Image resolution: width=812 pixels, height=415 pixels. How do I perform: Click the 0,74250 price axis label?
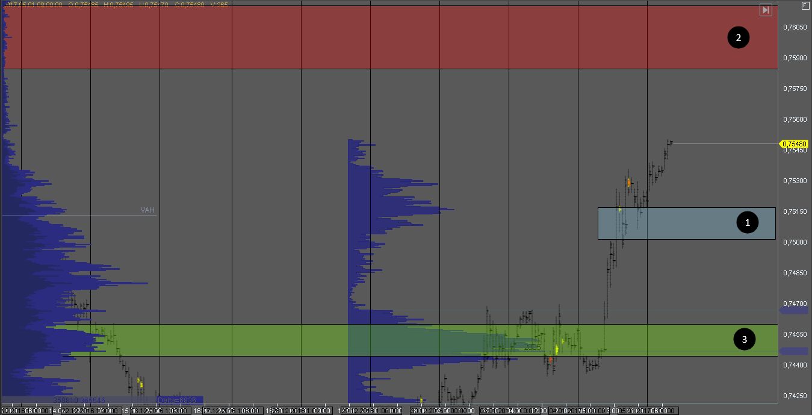click(x=795, y=396)
